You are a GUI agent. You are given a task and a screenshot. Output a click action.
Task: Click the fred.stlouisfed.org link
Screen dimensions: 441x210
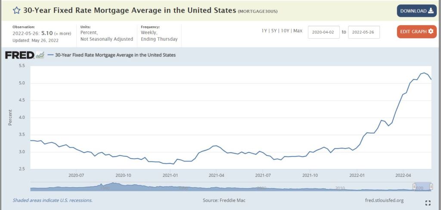pyautogui.click(x=384, y=200)
